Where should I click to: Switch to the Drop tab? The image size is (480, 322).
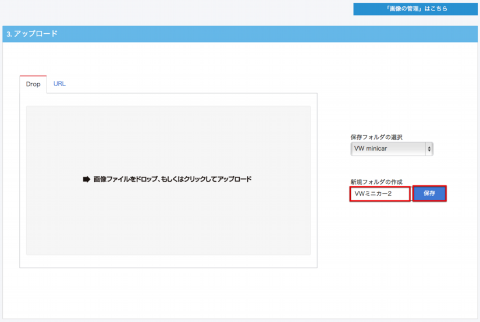click(33, 84)
